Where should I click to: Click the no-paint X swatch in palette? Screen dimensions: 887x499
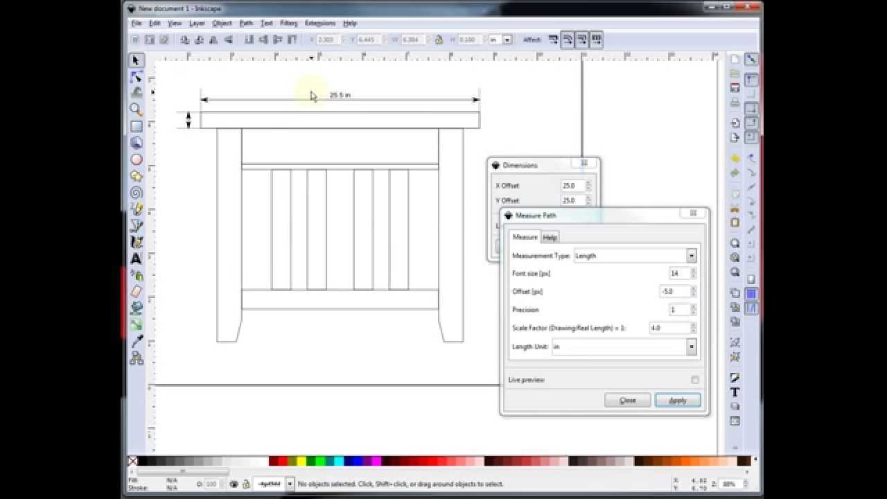[132, 461]
